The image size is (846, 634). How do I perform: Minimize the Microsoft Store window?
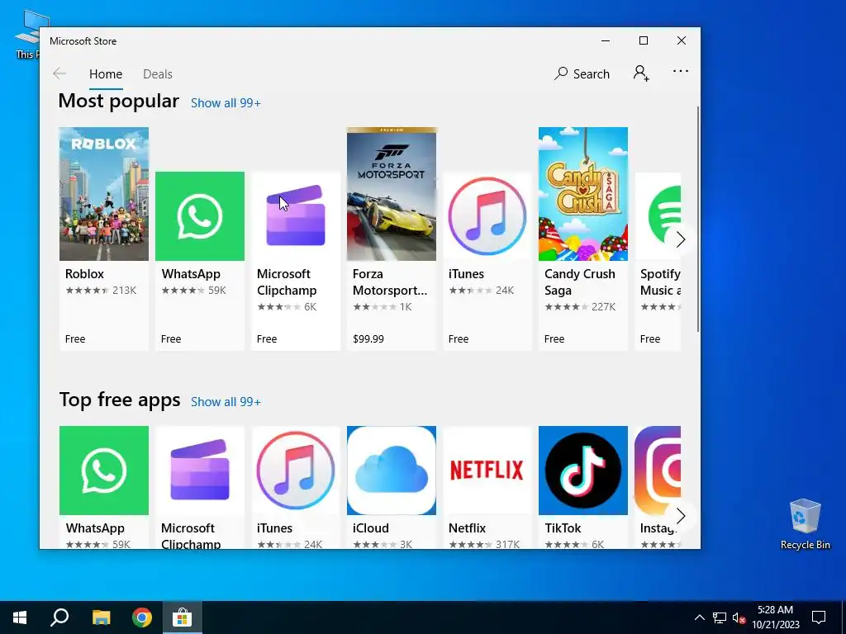606,41
